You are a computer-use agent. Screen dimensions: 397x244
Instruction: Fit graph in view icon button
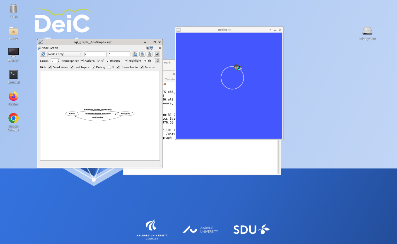(157, 61)
